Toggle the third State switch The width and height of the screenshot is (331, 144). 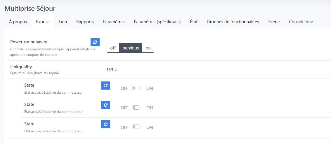pos(136,127)
